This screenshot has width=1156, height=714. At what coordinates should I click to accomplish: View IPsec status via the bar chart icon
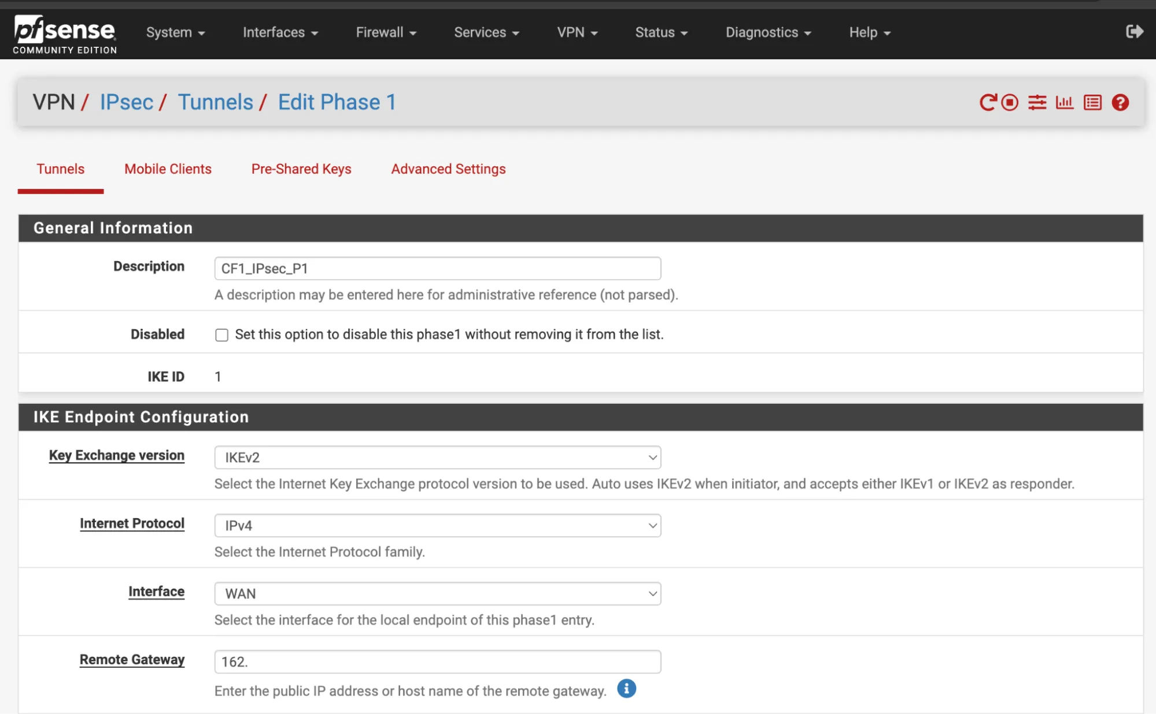coord(1065,102)
